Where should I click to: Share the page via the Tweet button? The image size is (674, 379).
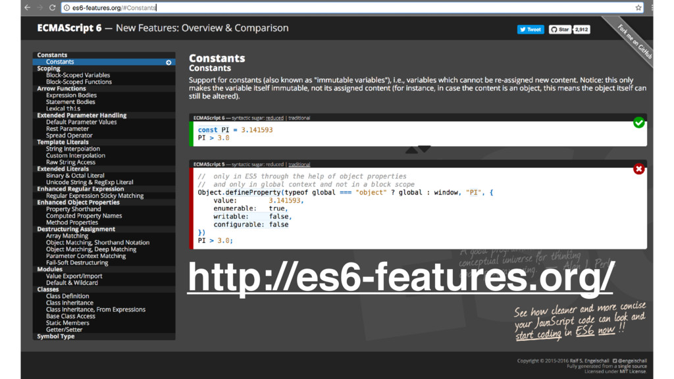click(531, 29)
